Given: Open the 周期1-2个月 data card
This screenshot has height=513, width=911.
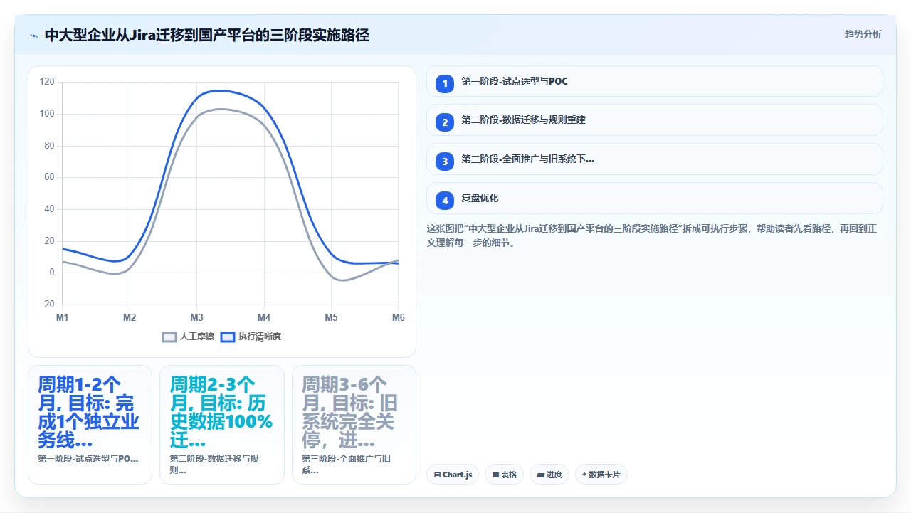Looking at the screenshot, I should [90, 425].
